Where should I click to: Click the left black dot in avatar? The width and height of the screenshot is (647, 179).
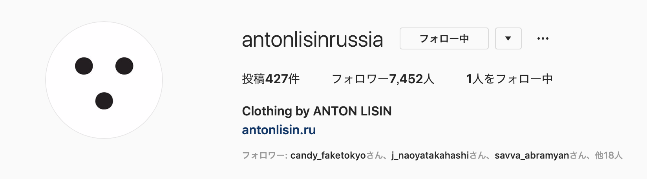[84, 66]
